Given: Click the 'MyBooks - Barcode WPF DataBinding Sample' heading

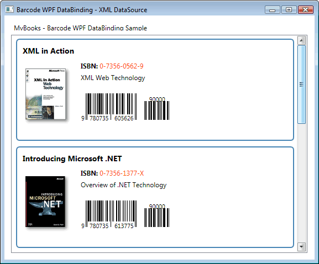Looking at the screenshot, I should [80, 28].
